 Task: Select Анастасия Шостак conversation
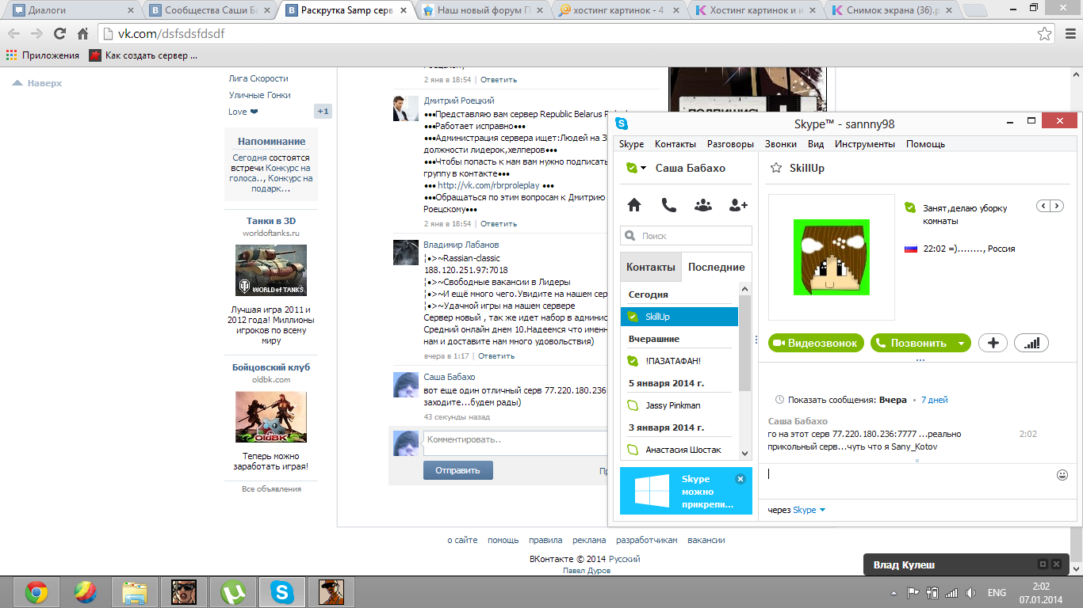click(x=679, y=450)
